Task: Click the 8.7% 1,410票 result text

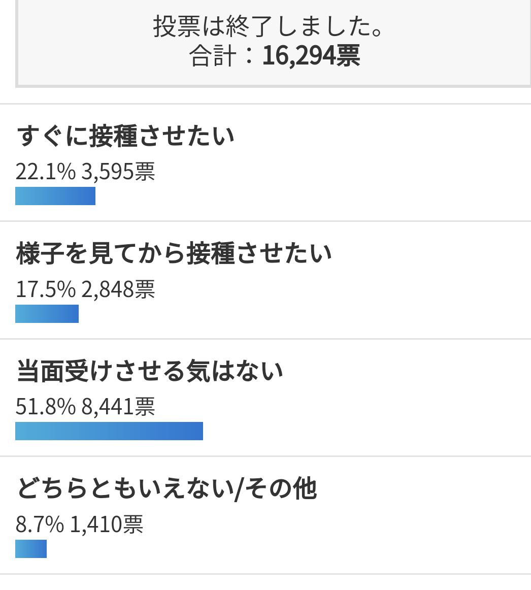Action: [79, 524]
